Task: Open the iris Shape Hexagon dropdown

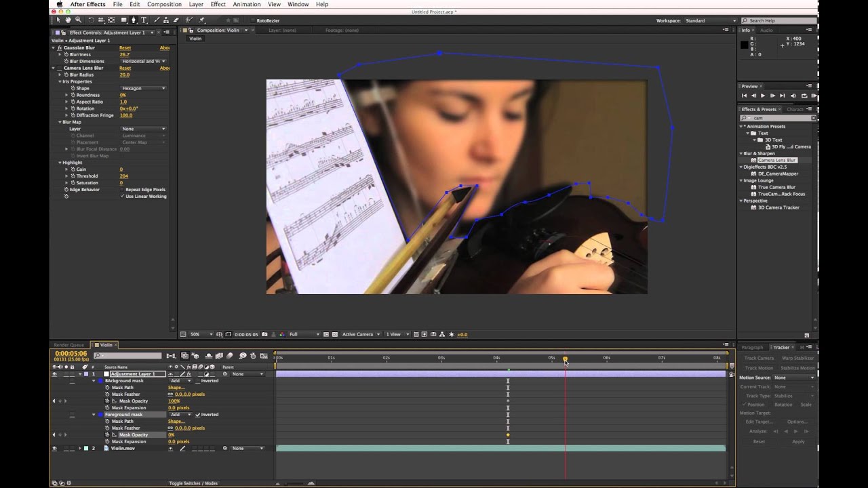Action: (x=143, y=88)
